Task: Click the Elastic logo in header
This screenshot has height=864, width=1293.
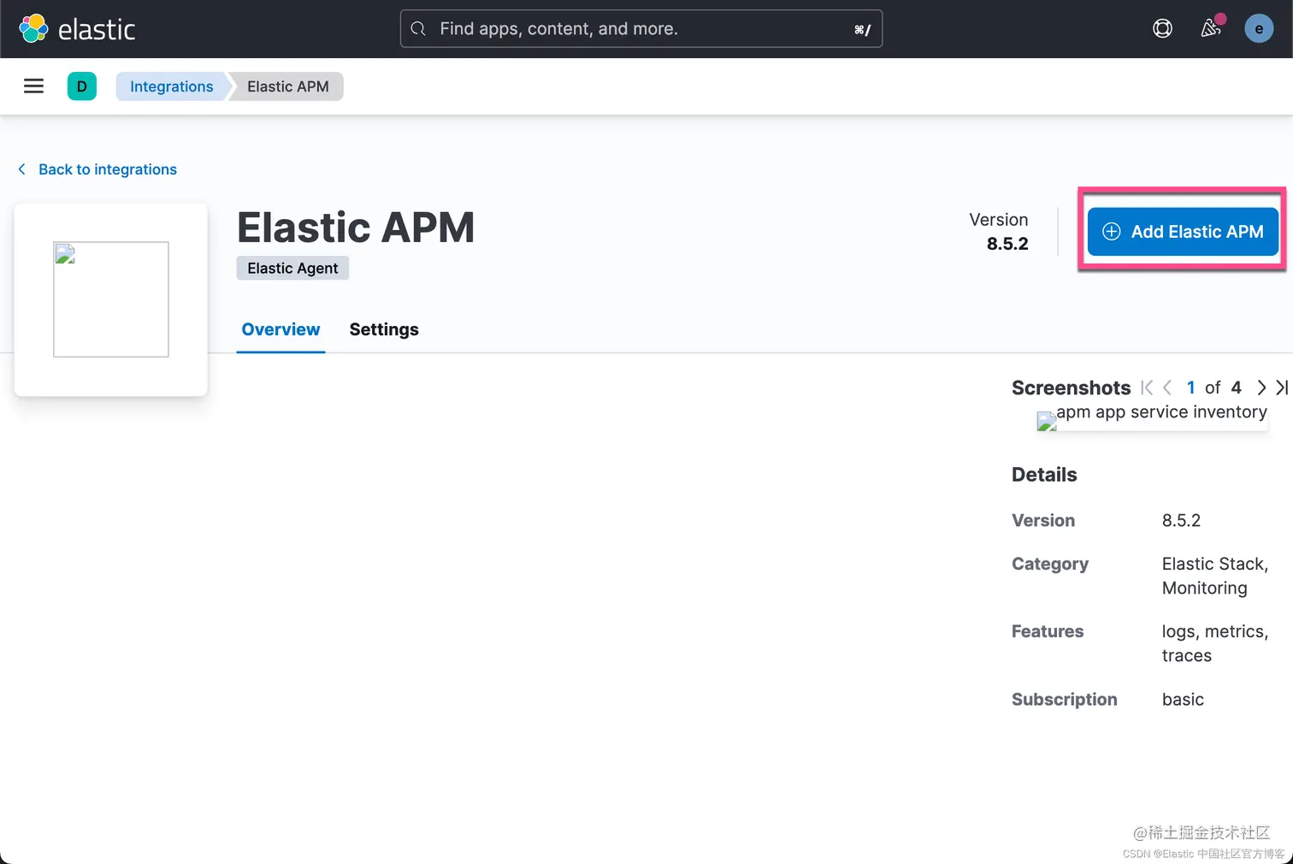Action: coord(77,29)
